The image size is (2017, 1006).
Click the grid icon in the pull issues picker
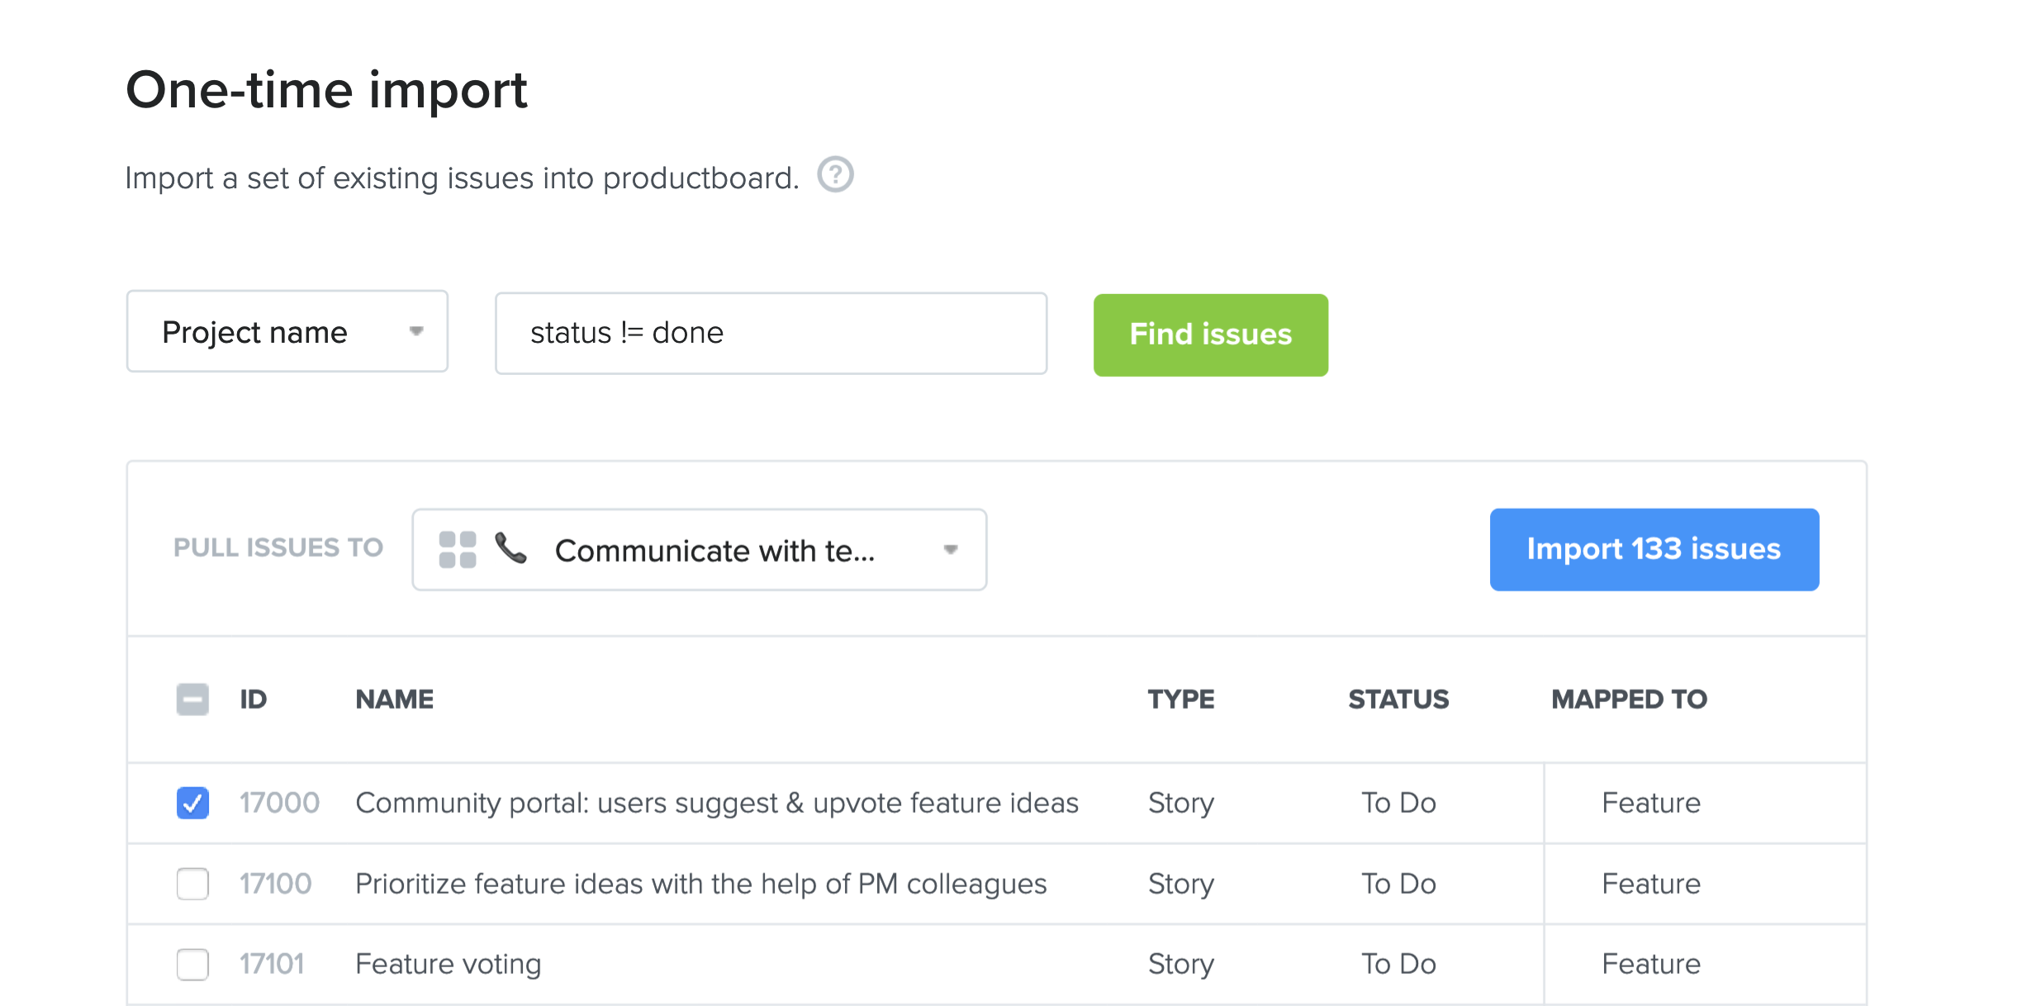point(457,549)
